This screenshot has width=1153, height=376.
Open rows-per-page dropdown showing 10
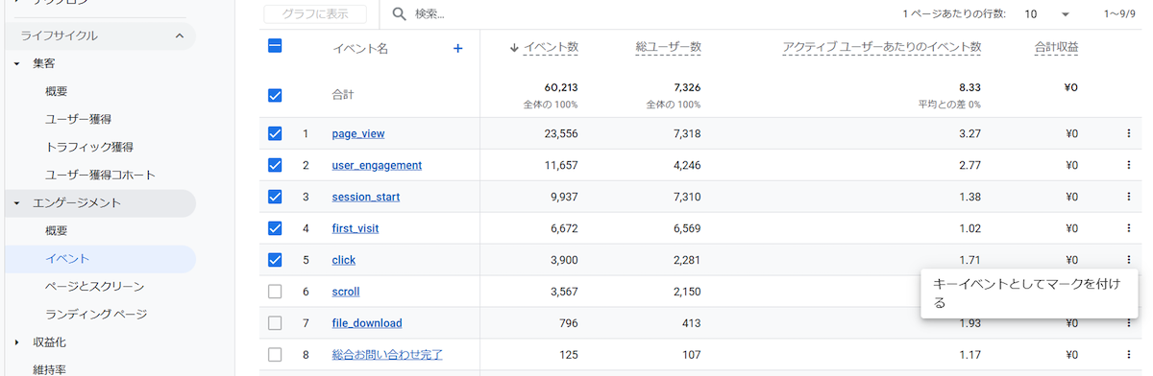[x=1046, y=14]
